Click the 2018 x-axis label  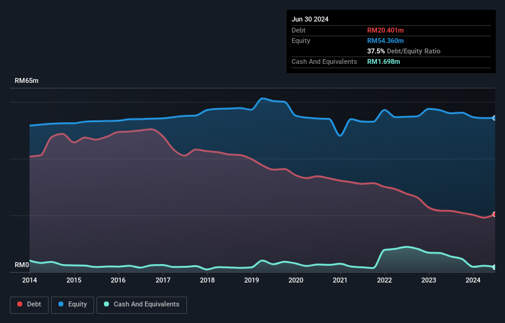[207, 280]
